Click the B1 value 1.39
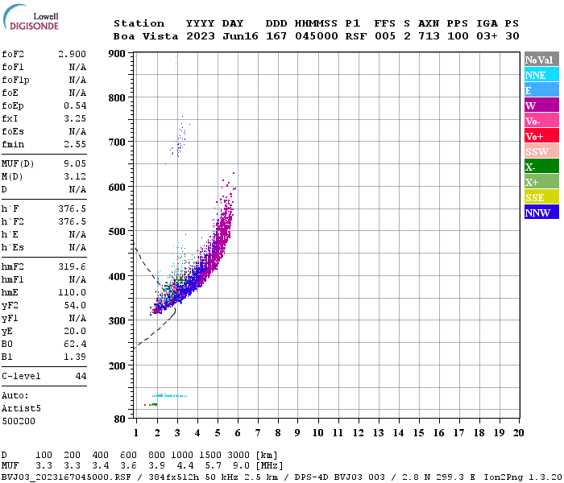564x483 pixels. click(x=75, y=357)
